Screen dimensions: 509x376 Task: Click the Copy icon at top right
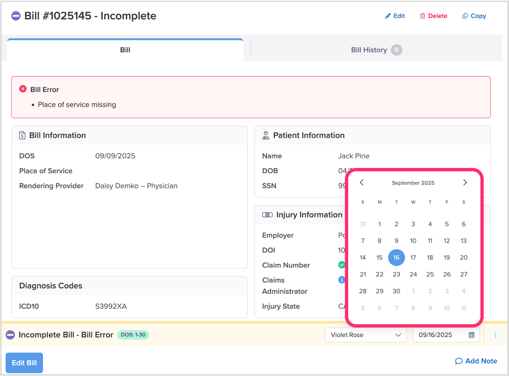tap(465, 16)
